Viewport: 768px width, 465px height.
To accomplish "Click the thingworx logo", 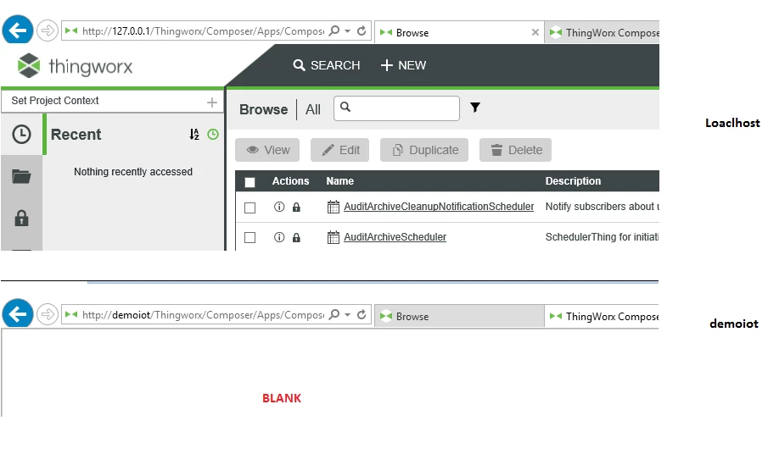I will tap(75, 65).
